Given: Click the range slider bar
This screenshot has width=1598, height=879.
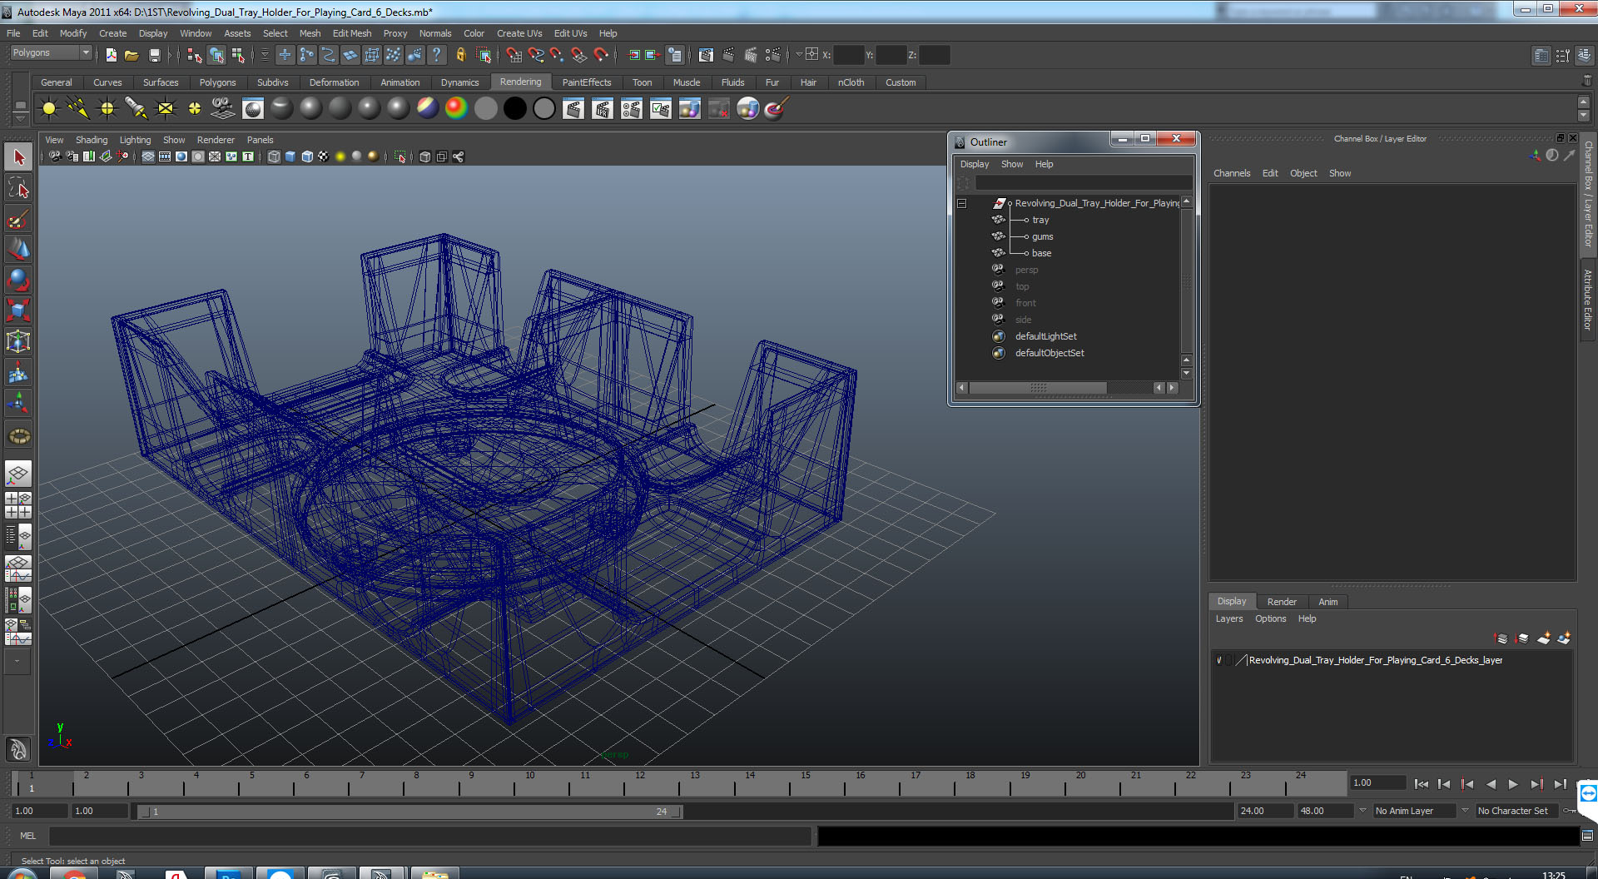Looking at the screenshot, I should coord(409,812).
